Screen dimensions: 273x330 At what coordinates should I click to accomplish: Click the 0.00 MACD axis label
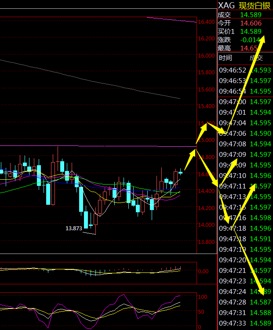point(203,272)
